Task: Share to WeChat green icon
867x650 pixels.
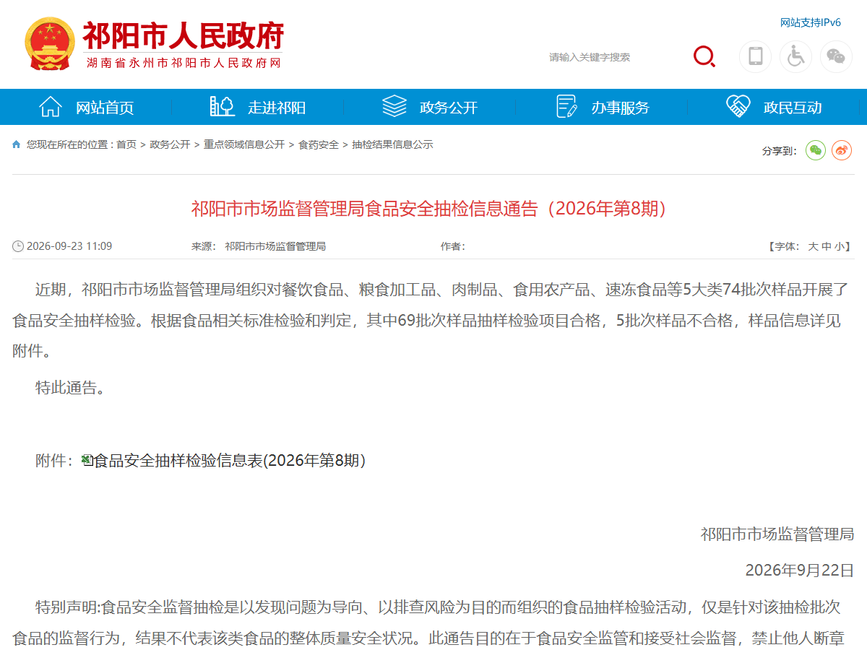Action: tap(816, 150)
